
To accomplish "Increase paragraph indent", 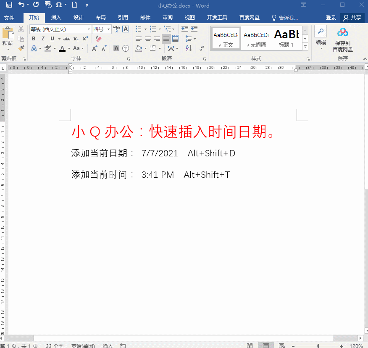I will point(194,29).
